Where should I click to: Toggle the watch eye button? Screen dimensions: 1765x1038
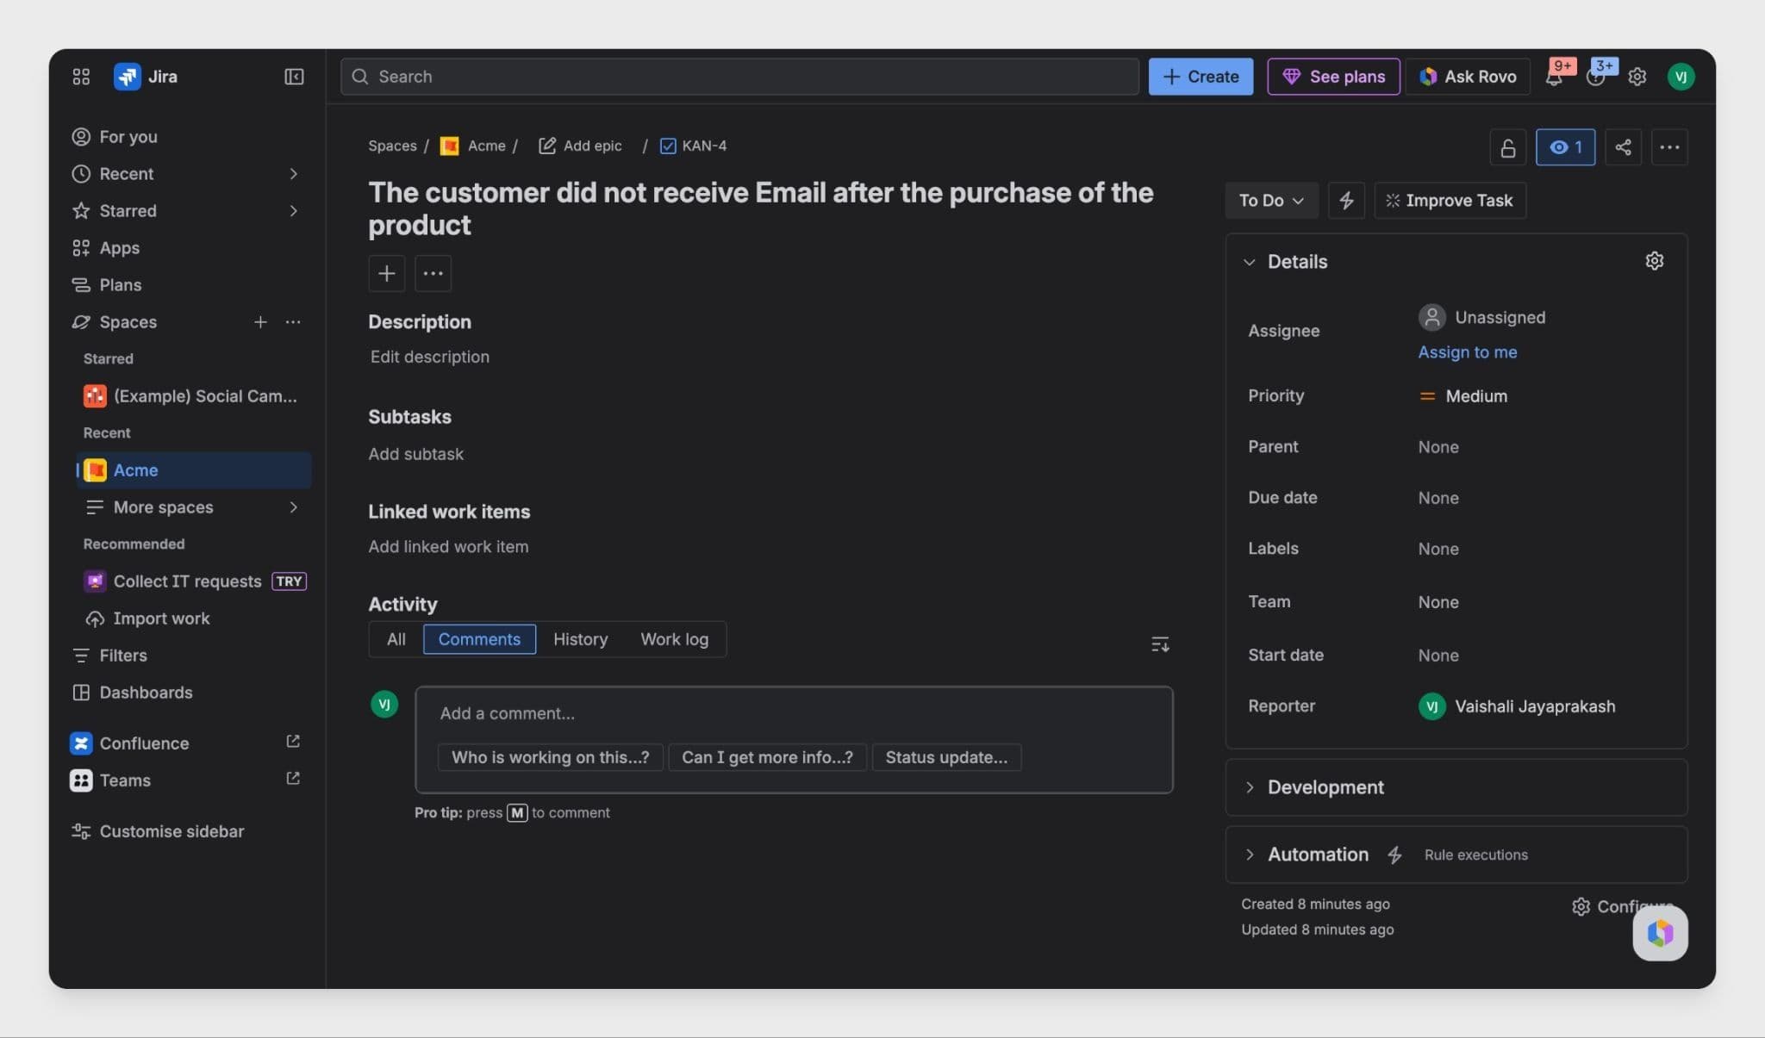[x=1565, y=147]
